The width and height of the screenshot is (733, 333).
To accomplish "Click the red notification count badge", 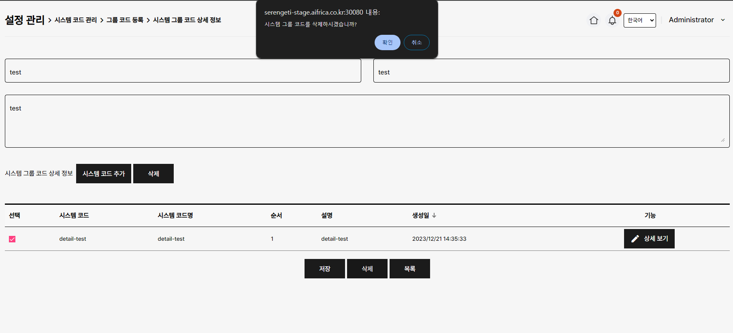I will click(617, 13).
